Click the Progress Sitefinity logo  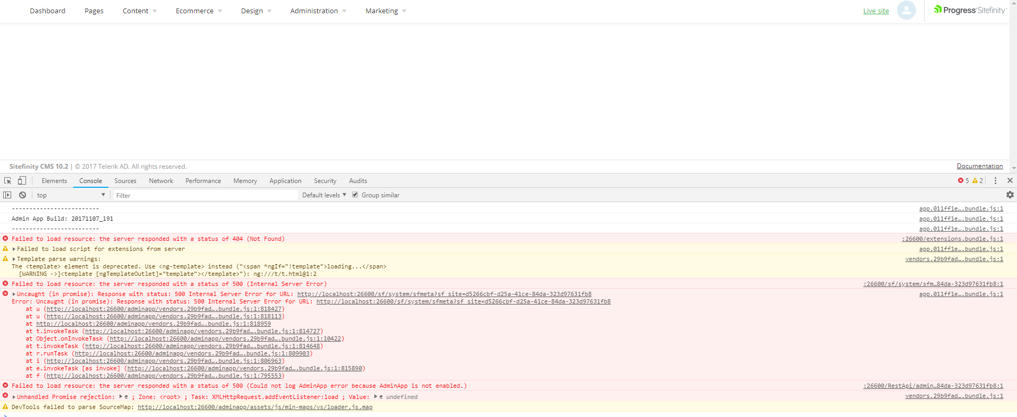coord(970,10)
